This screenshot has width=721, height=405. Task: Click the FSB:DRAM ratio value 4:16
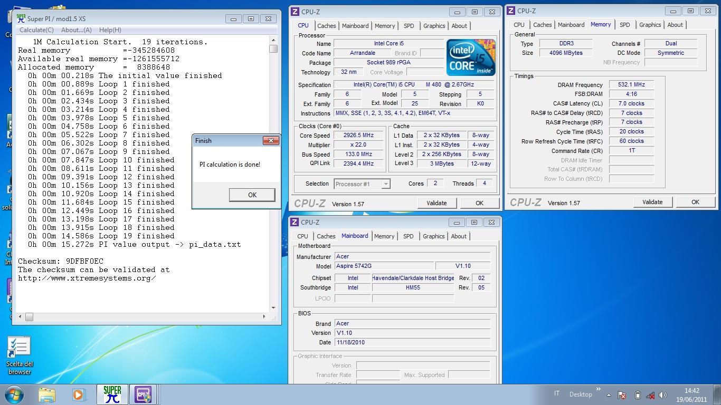coord(631,94)
